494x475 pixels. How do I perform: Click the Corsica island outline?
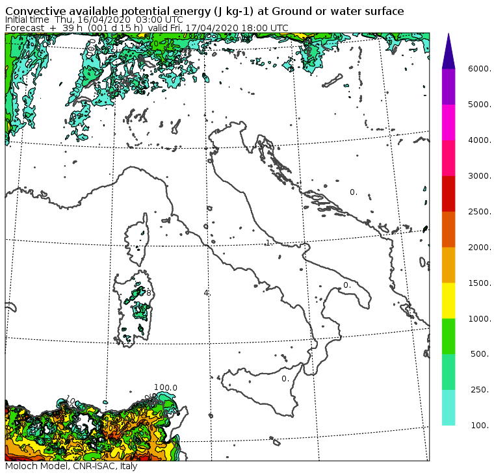coord(136,240)
